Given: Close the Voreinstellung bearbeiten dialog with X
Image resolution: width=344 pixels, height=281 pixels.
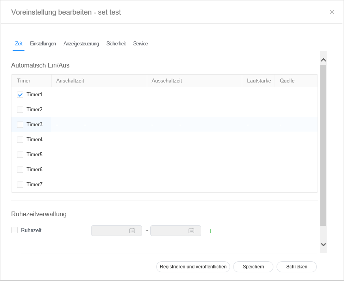Looking at the screenshot, I should point(332,12).
